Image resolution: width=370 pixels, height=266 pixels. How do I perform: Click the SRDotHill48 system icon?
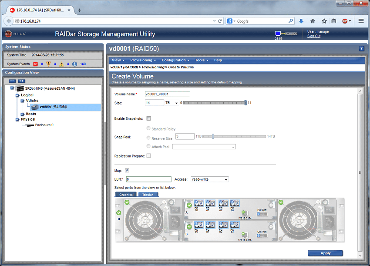click(19, 88)
